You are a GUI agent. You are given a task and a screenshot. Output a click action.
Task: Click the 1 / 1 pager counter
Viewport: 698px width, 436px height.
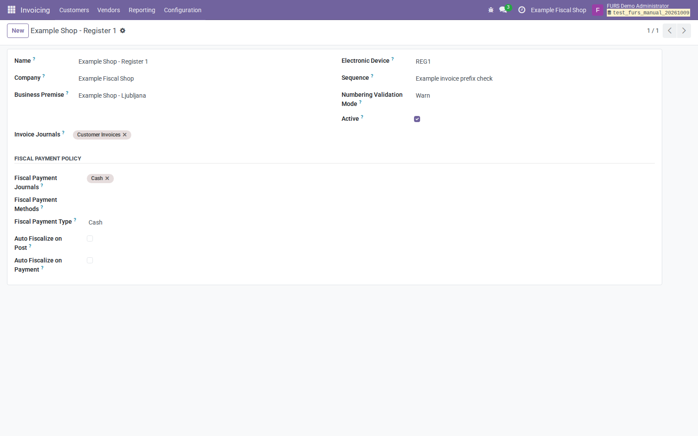(653, 31)
